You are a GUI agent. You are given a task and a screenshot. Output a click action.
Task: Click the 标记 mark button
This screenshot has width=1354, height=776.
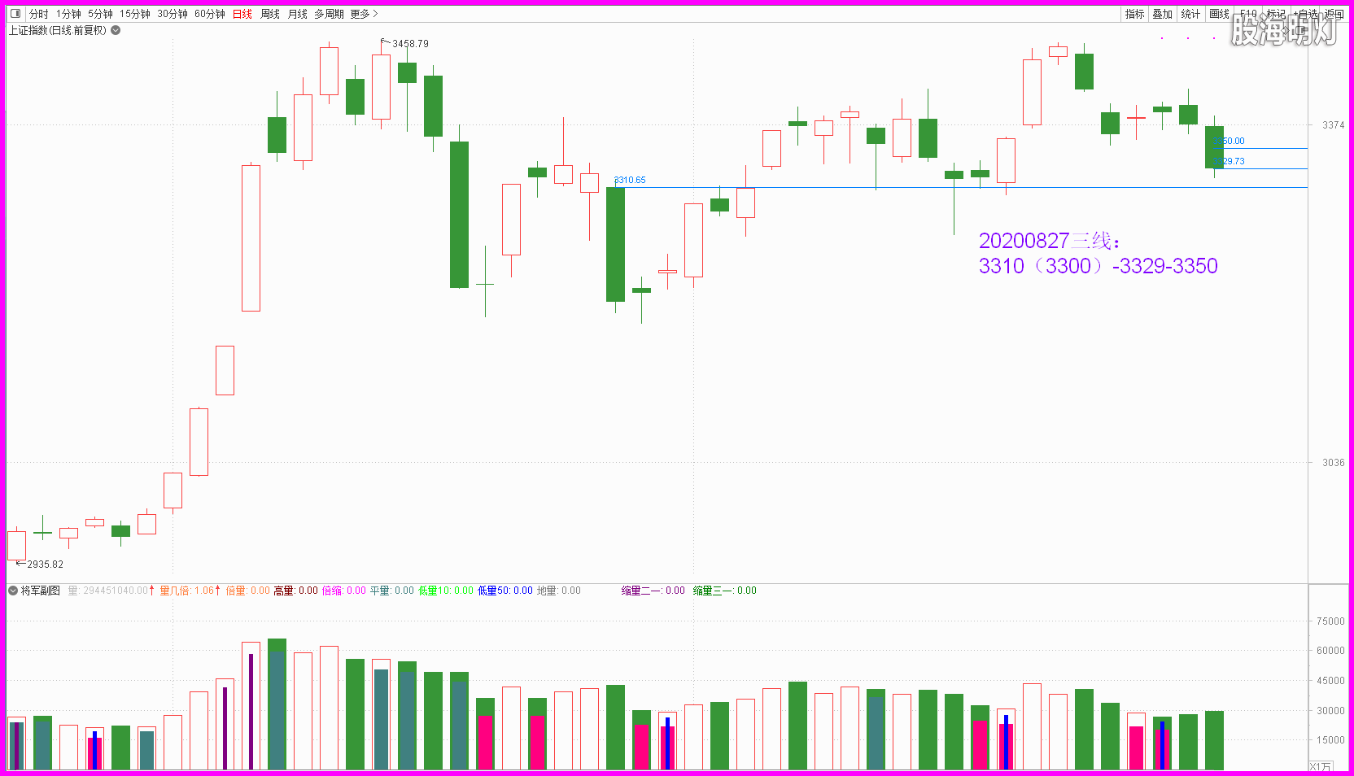click(x=1276, y=14)
